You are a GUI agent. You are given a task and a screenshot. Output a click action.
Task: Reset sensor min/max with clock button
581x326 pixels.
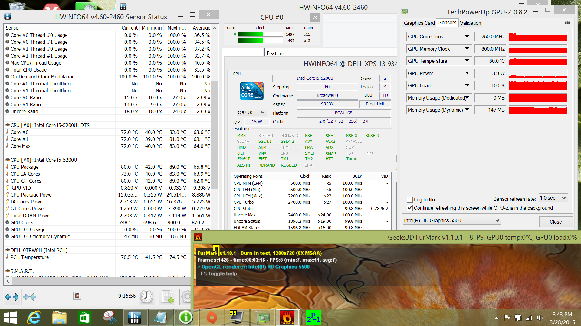click(x=147, y=296)
